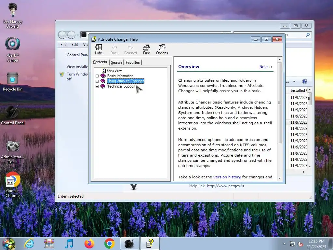
Task: Click the list scroll down arrow in Control Panel
Action: pos(310,166)
